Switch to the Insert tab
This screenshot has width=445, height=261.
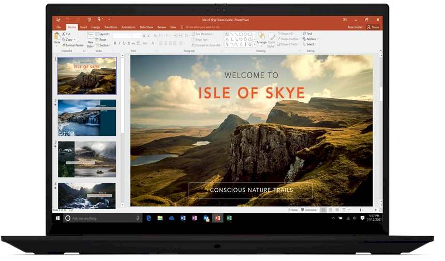[x=83, y=27]
